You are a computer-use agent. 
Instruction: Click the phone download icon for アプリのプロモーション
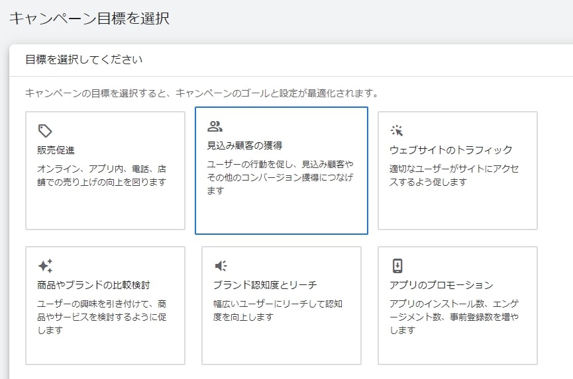point(397,265)
